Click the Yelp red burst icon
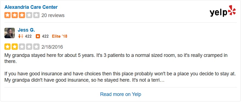241x102 pixels. (232, 10)
